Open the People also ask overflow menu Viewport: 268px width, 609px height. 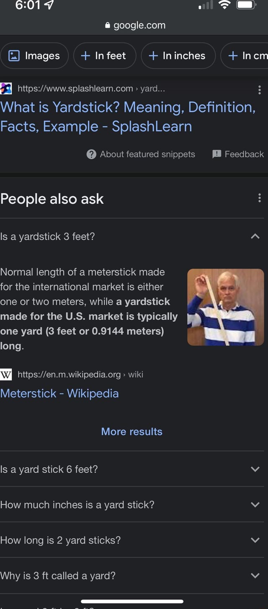pyautogui.click(x=259, y=199)
